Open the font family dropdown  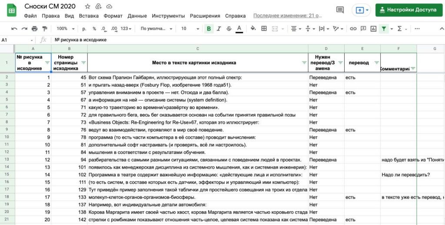[156, 29]
